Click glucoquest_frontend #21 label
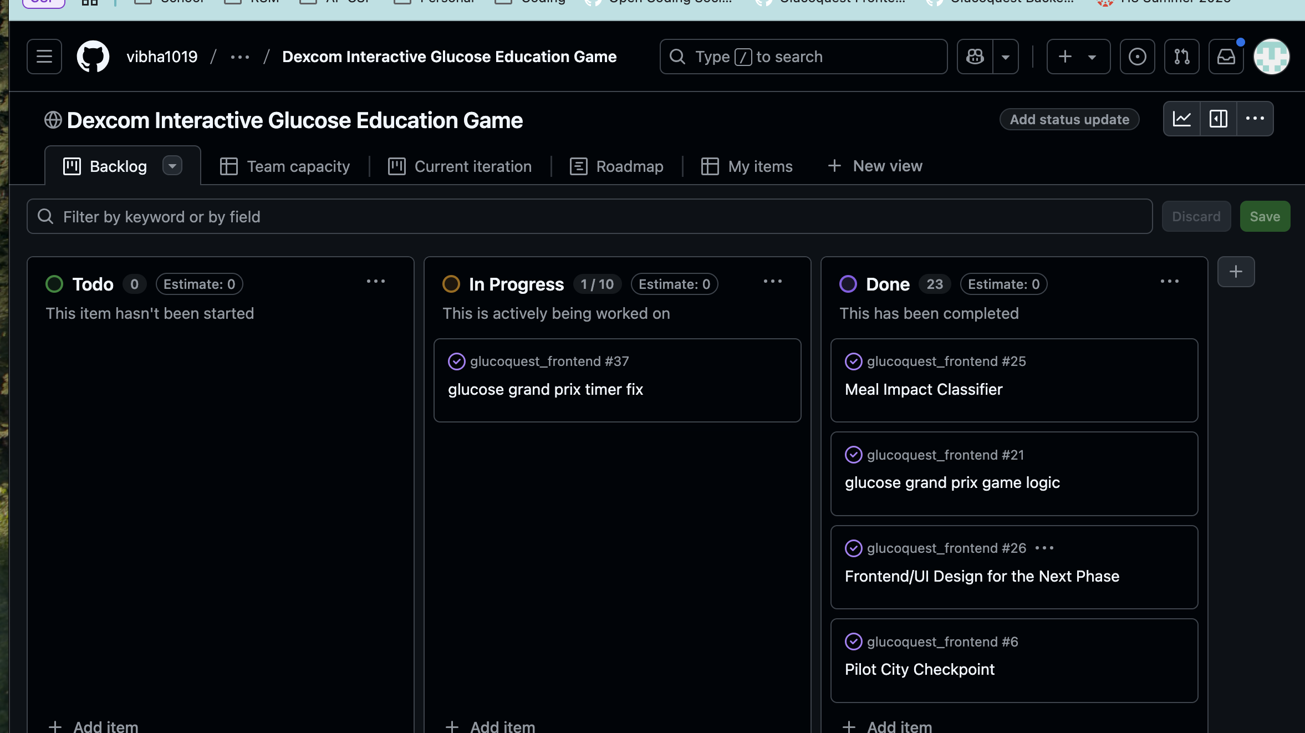Viewport: 1305px width, 733px height. point(946,455)
